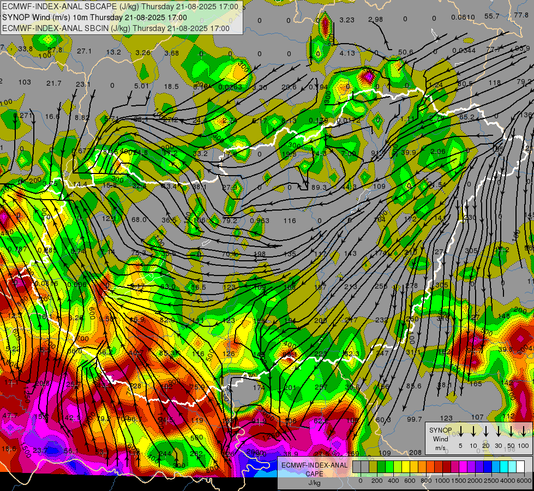
Task: Pick the dark red CAPE legend swatch
Action: tap(447, 466)
